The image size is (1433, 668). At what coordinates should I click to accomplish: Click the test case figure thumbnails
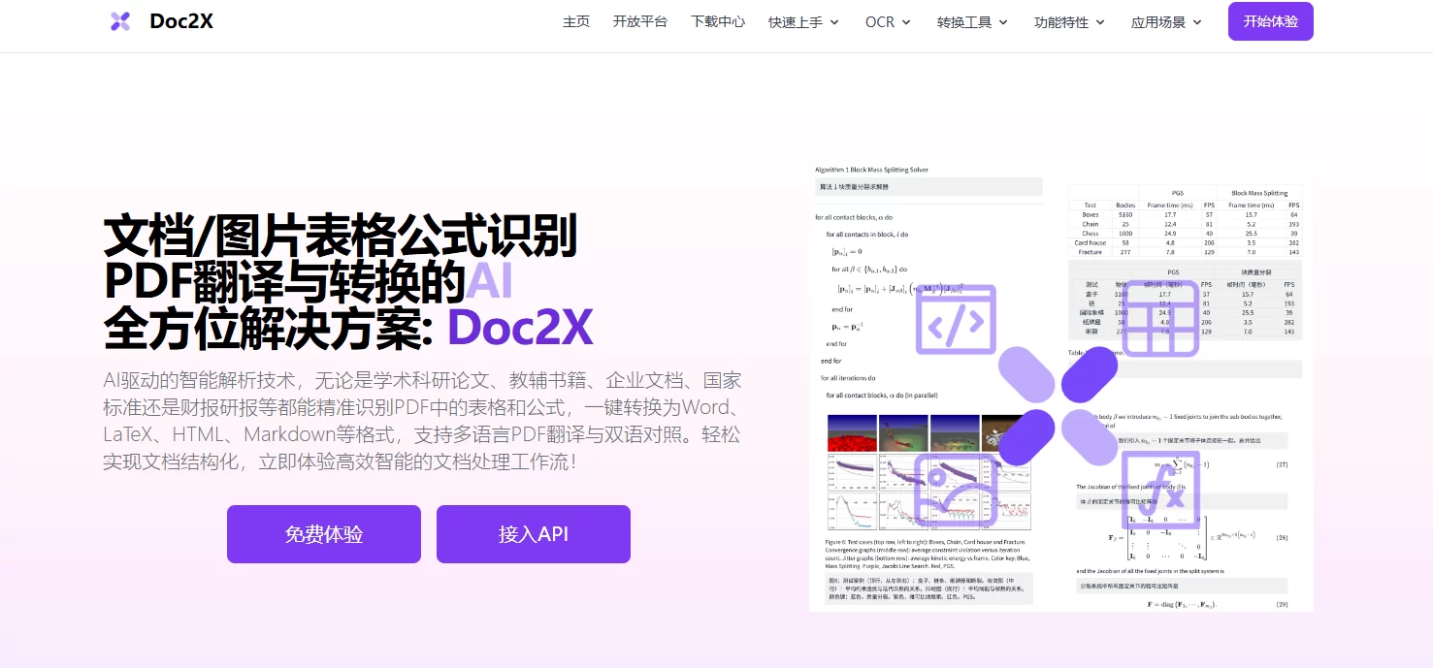pos(928,472)
